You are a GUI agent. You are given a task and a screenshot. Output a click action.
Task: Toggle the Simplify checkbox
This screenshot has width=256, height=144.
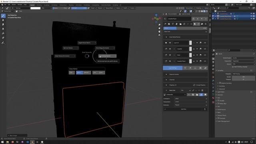[218, 101]
